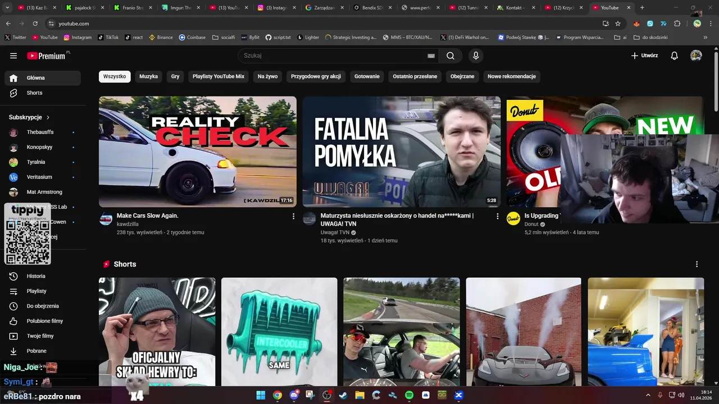Open options menu for Maturzysta video
719x404 pixels.
[x=497, y=216]
